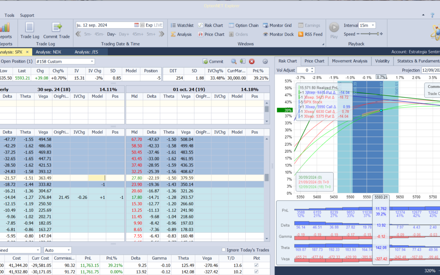Open the Trade Log window icon
This screenshot has height=275, width=440.
(x=29, y=28)
